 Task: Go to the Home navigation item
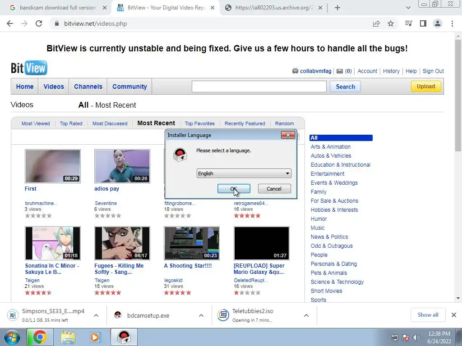click(x=25, y=86)
